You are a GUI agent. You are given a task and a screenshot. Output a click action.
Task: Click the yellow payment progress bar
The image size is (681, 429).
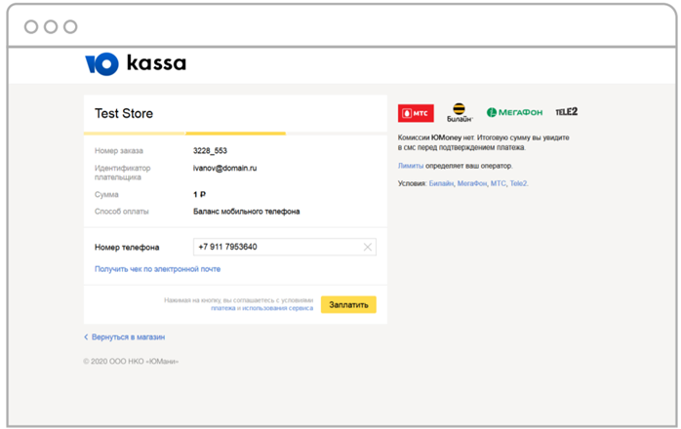click(x=235, y=133)
